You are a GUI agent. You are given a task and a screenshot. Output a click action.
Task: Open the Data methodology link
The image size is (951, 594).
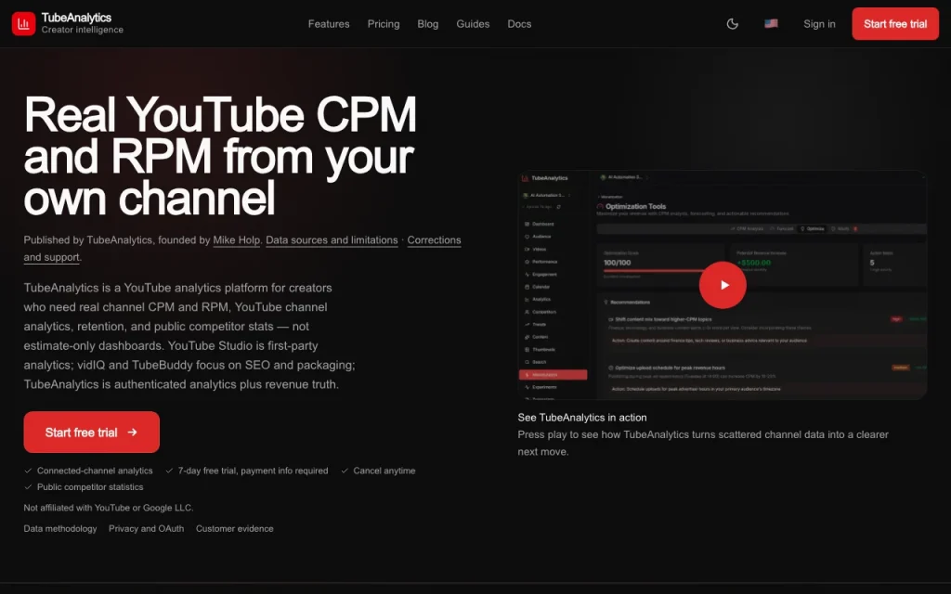pos(60,528)
